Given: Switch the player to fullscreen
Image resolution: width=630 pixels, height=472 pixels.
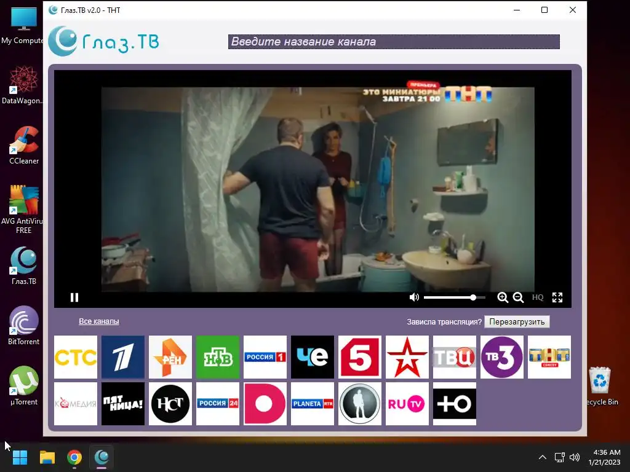Looking at the screenshot, I should (557, 297).
